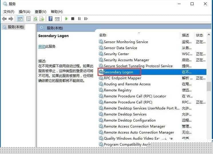Viewport: 213px width, 154px height.
Task: Click gear icon of Routing and Remote Access
Action: (x=101, y=84)
